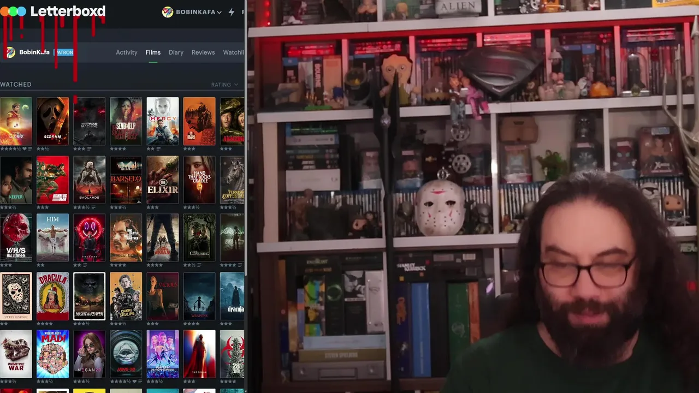Select the Films tab

153,52
